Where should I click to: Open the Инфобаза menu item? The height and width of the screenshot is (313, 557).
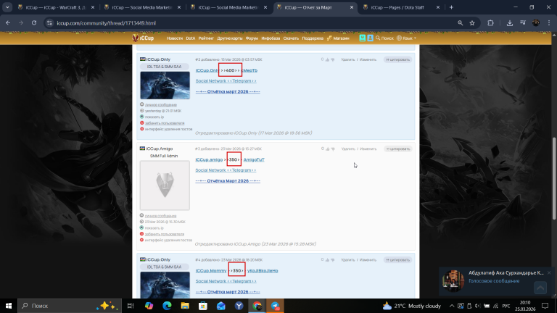pos(271,38)
